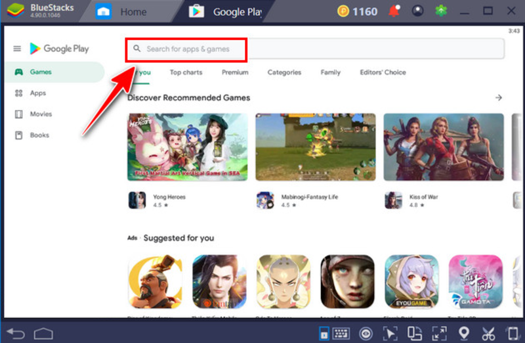Open BlueStacks notifications bell
The width and height of the screenshot is (525, 343).
coord(394,11)
